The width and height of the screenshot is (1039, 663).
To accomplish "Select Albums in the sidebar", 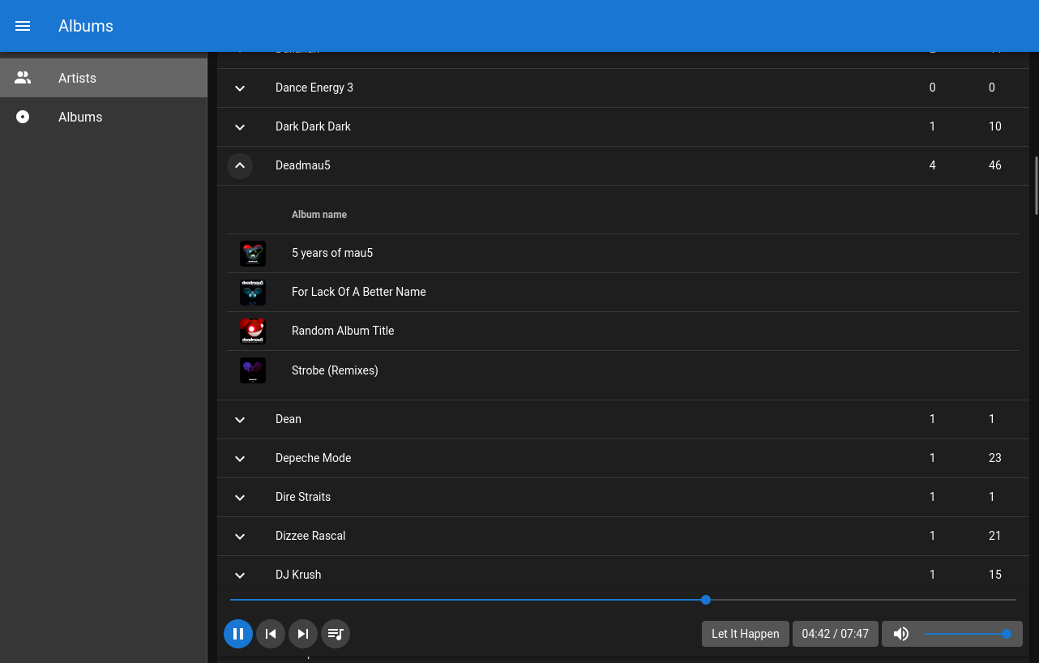I will (x=104, y=117).
